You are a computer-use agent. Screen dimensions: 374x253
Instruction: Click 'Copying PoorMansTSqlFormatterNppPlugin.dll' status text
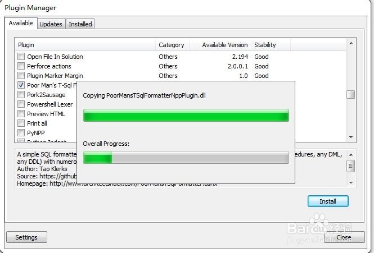[145, 95]
